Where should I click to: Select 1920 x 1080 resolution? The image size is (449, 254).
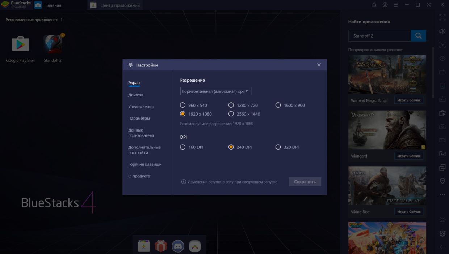coord(183,114)
